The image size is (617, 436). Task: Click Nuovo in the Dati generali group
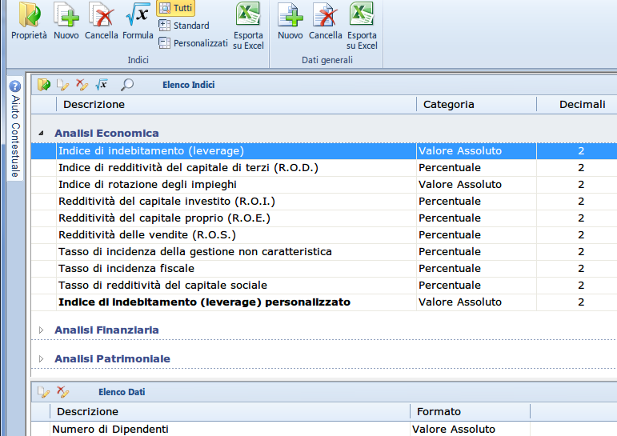pyautogui.click(x=290, y=22)
